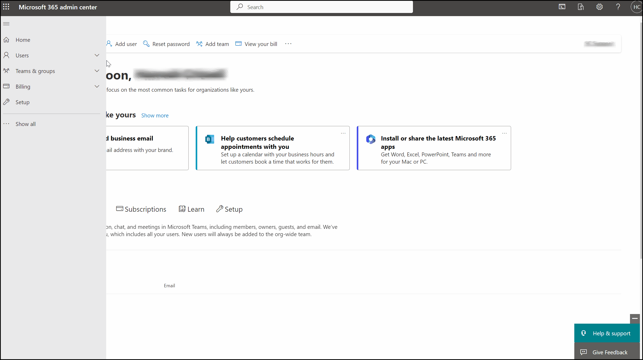Open Help question mark icon
643x360 pixels.
pos(618,7)
